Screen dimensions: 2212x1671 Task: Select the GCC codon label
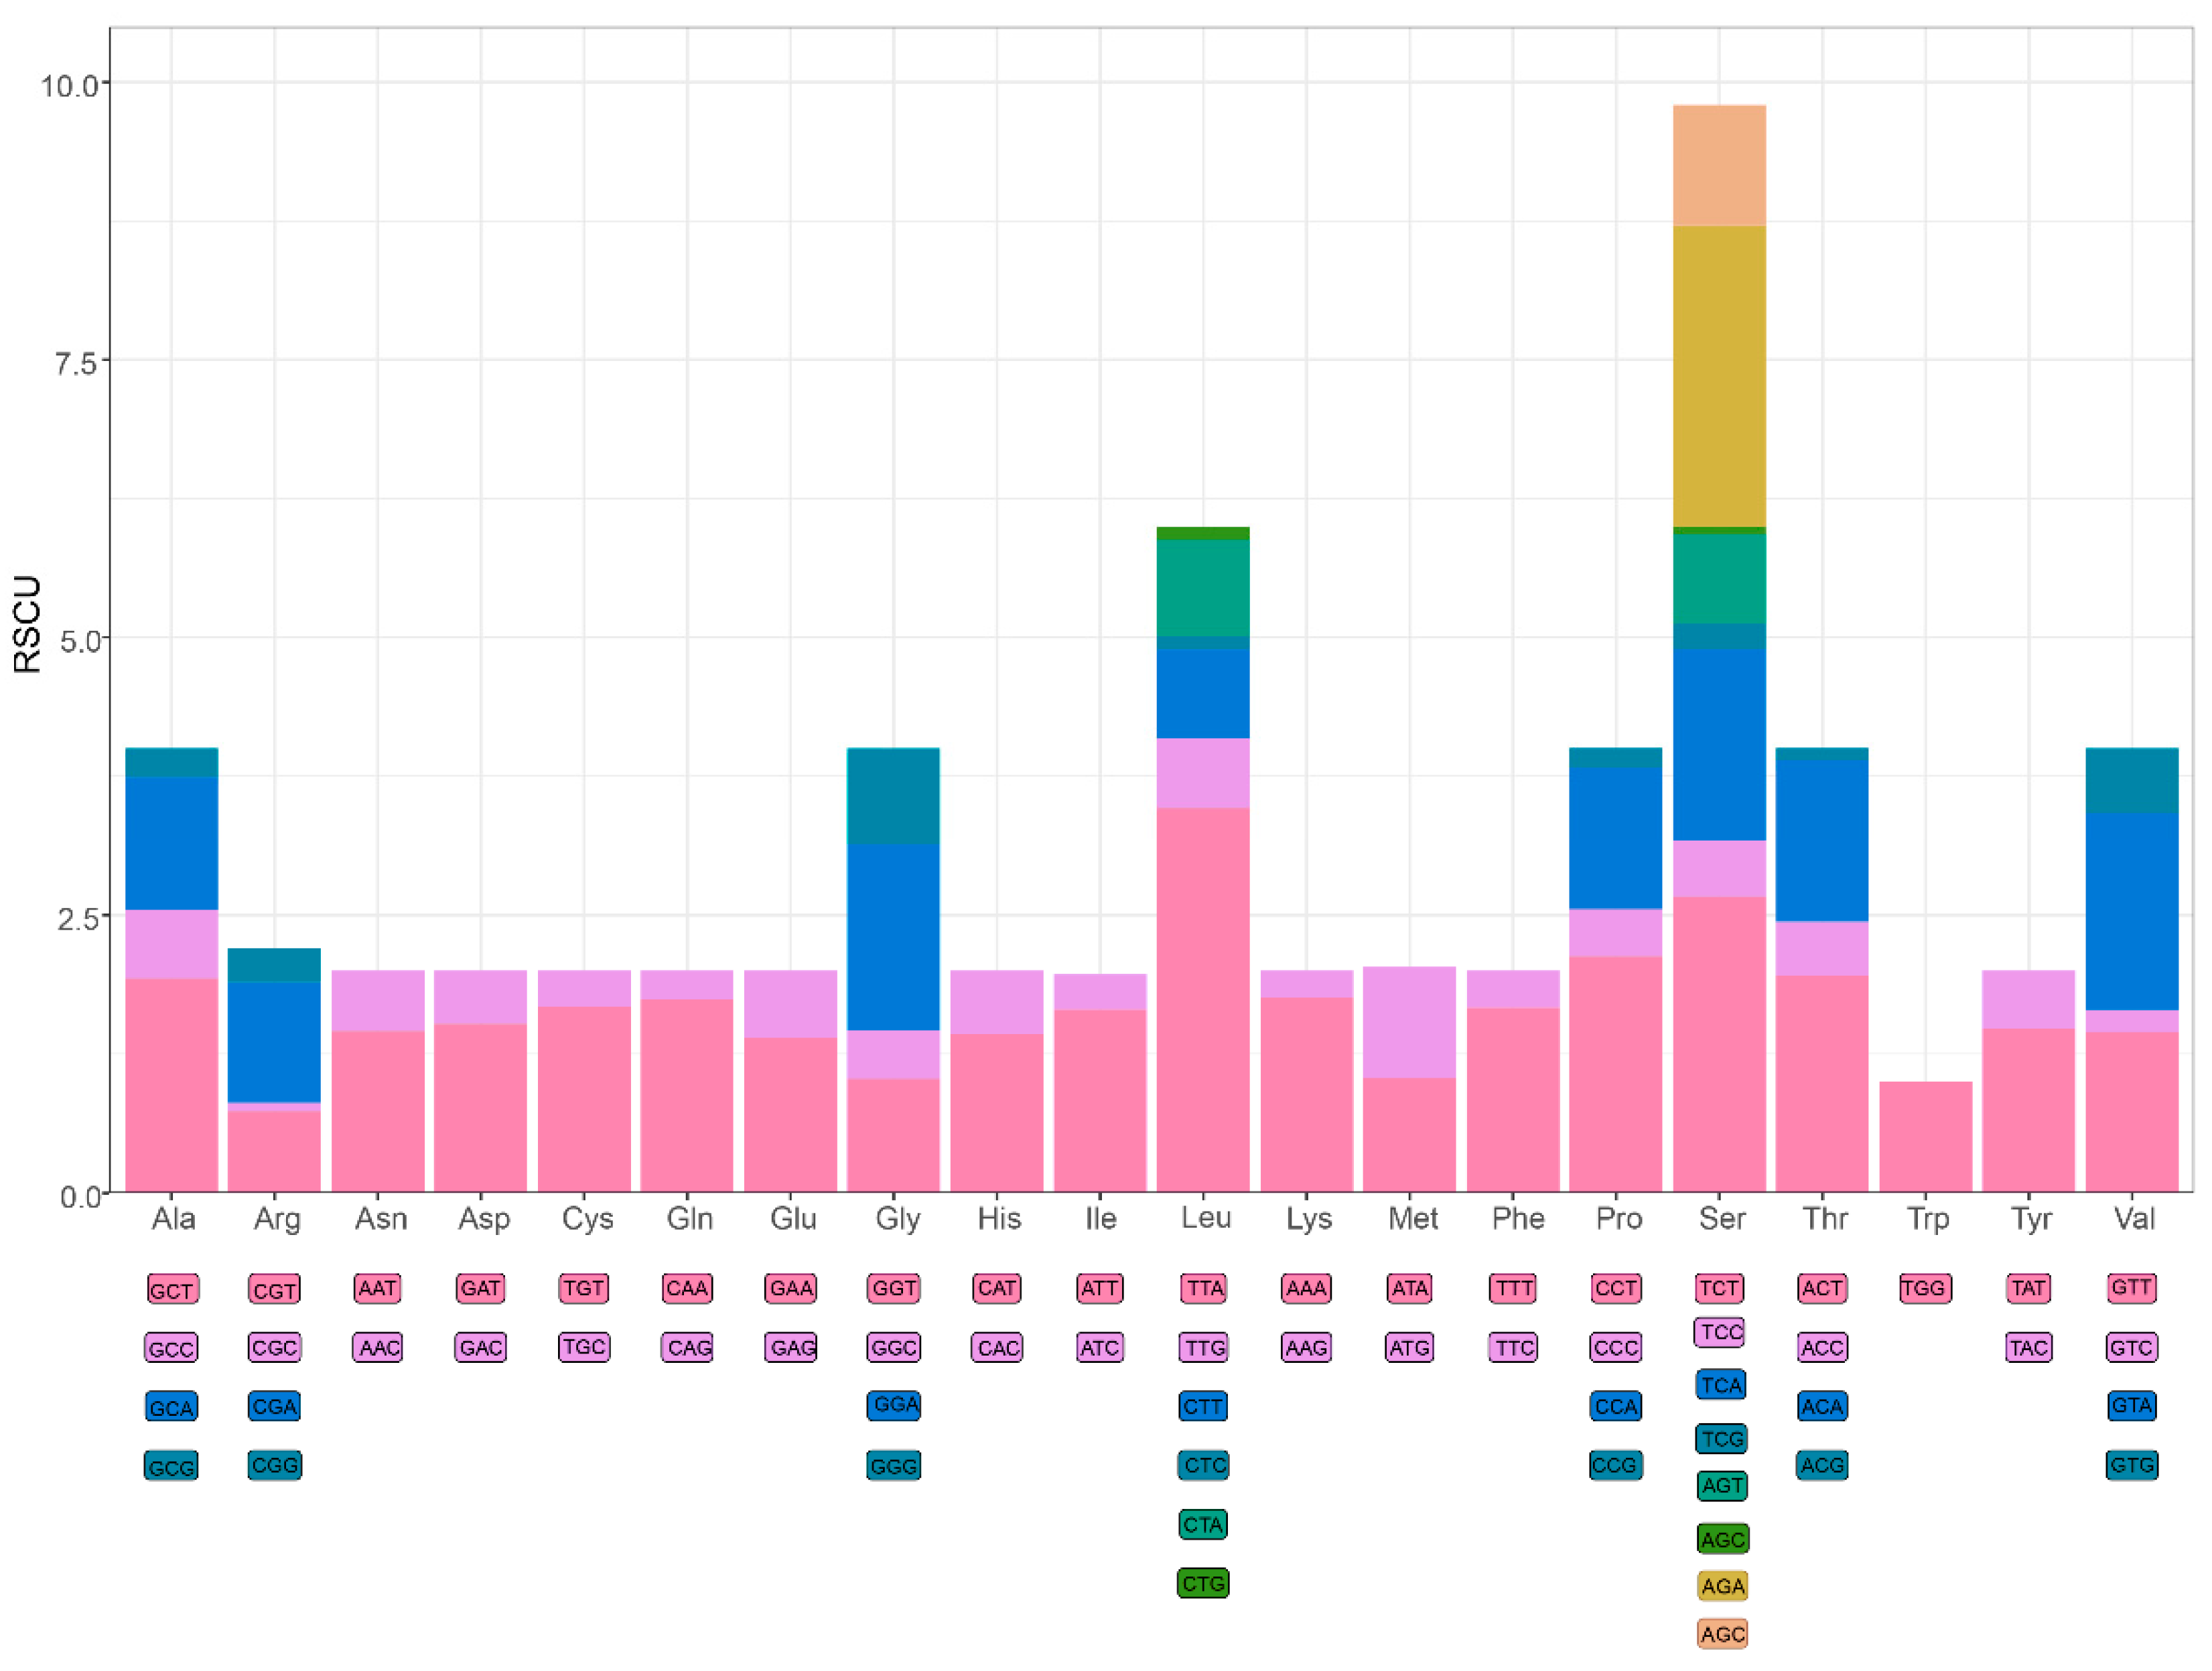(172, 1348)
